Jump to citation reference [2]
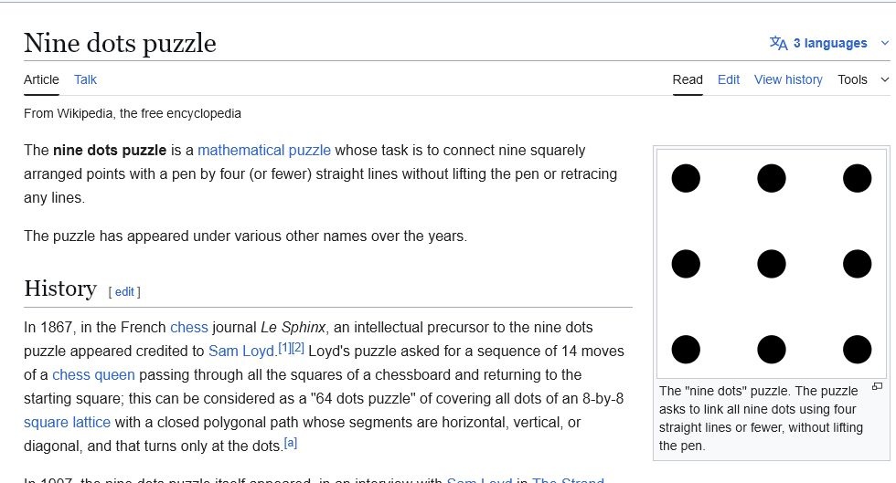Viewport: 896px width, 483px height. (x=298, y=348)
